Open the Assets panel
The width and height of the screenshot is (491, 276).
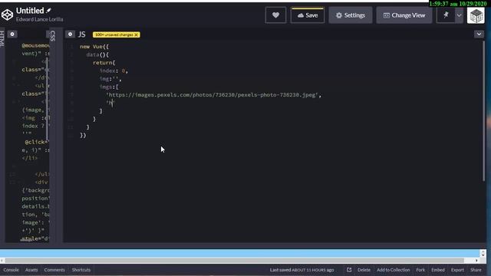pyautogui.click(x=31, y=270)
